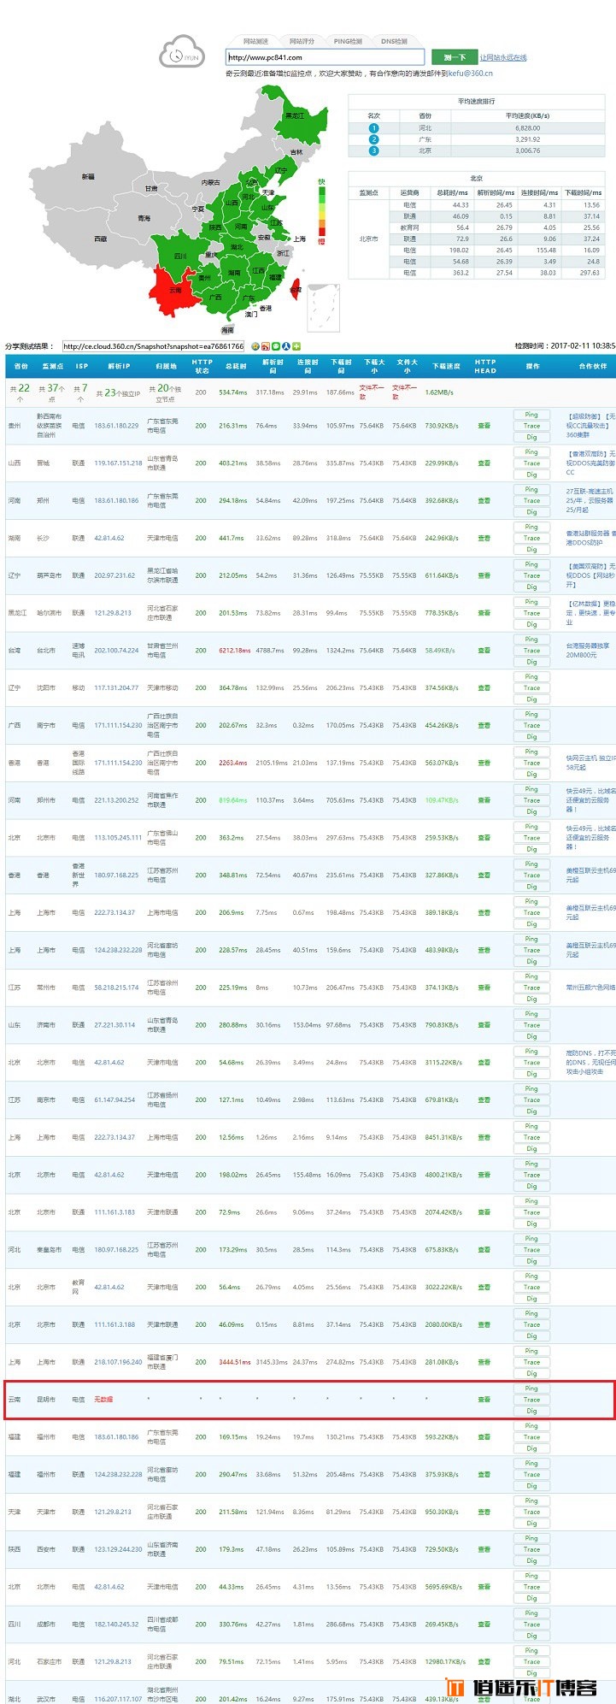Open the 网站评分 tab
616x1704 pixels.
click(302, 41)
